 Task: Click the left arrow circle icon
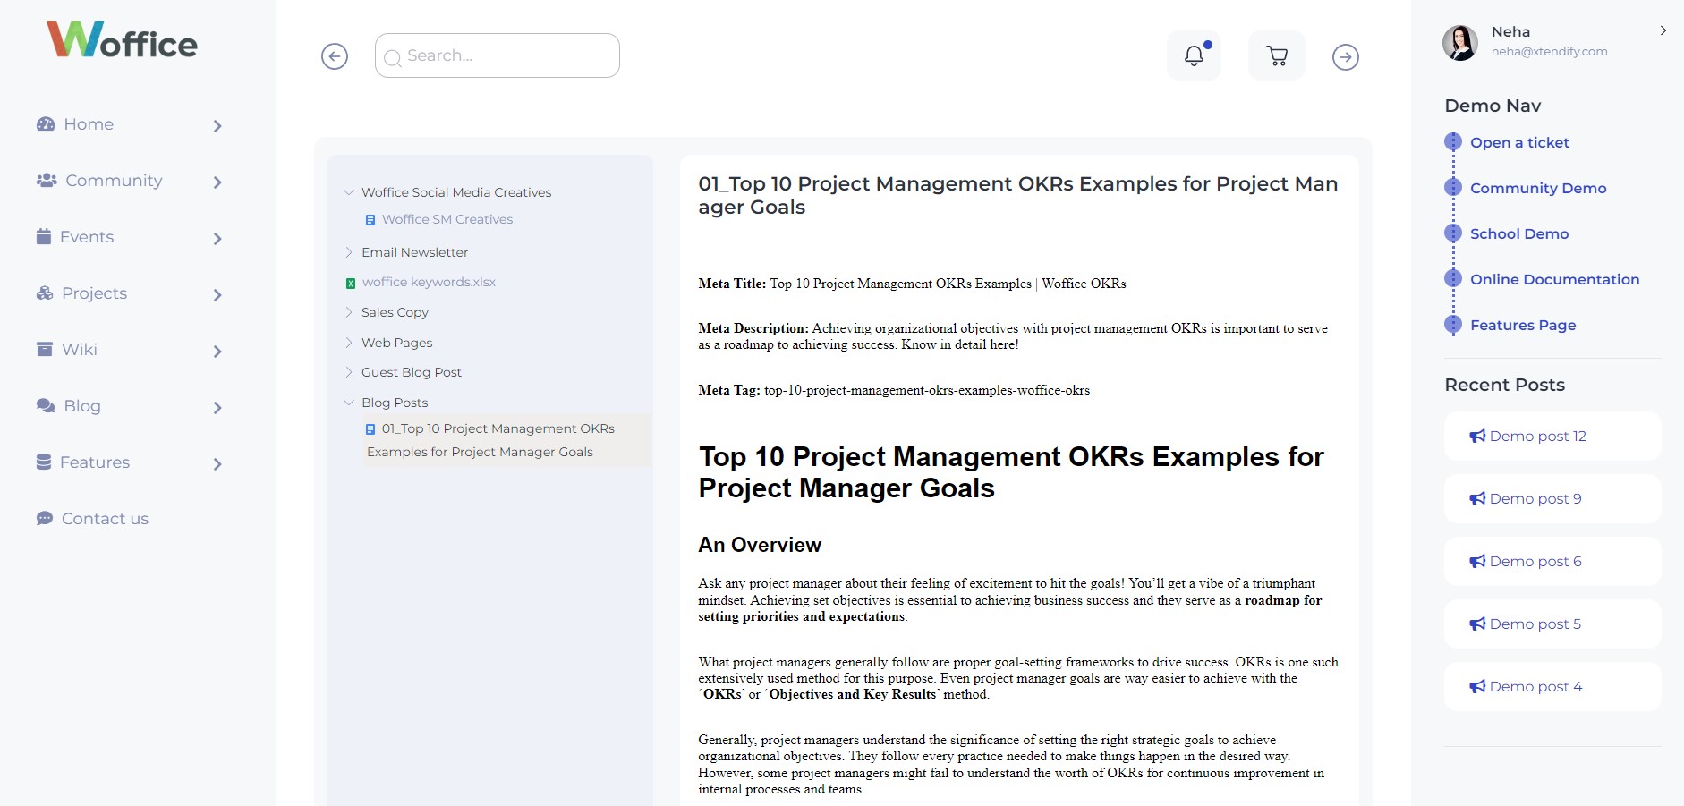point(335,56)
